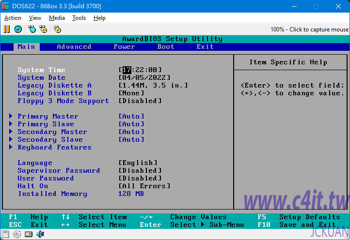Click the Supervisor Password [Disabled] value
Screen dimensions: 350x240
click(140, 170)
